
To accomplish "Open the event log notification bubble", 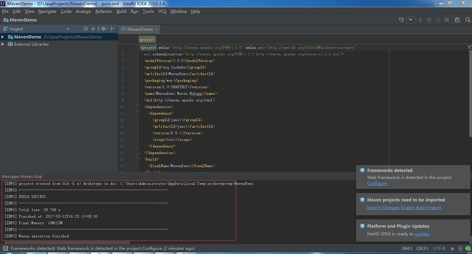I will pyautogui.click(x=468, y=248).
